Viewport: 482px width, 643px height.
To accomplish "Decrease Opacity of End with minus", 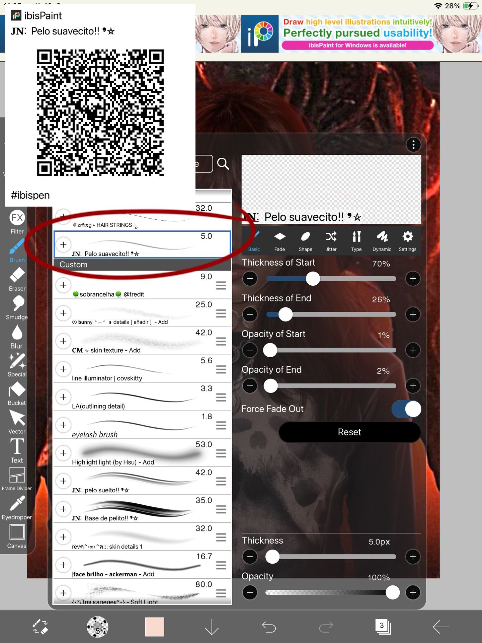I will point(250,386).
